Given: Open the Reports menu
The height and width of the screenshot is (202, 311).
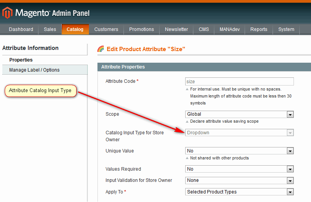Looking at the screenshot, I should click(259, 29).
